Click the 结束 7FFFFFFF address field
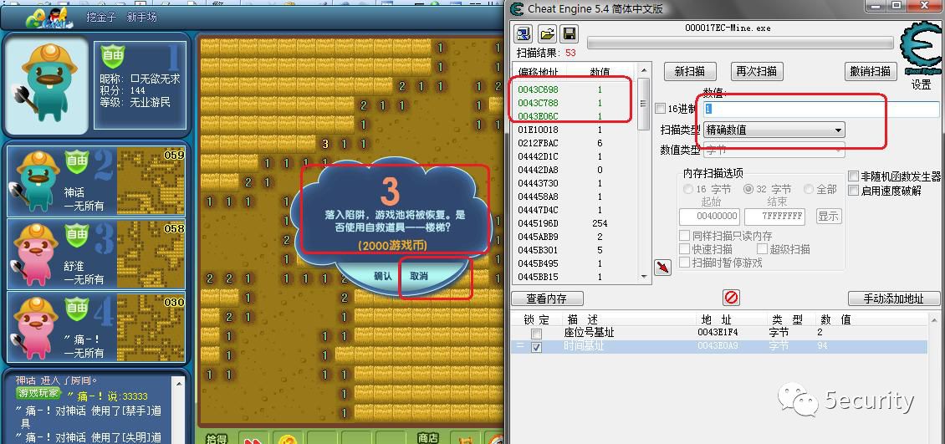 [774, 217]
